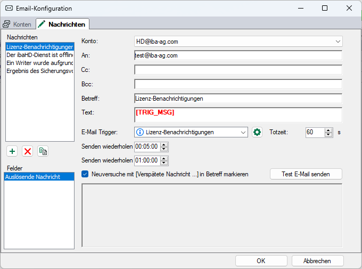The image size is (362, 269).
Task: Select the Auslösende Nachricht field entry
Action: point(39,177)
